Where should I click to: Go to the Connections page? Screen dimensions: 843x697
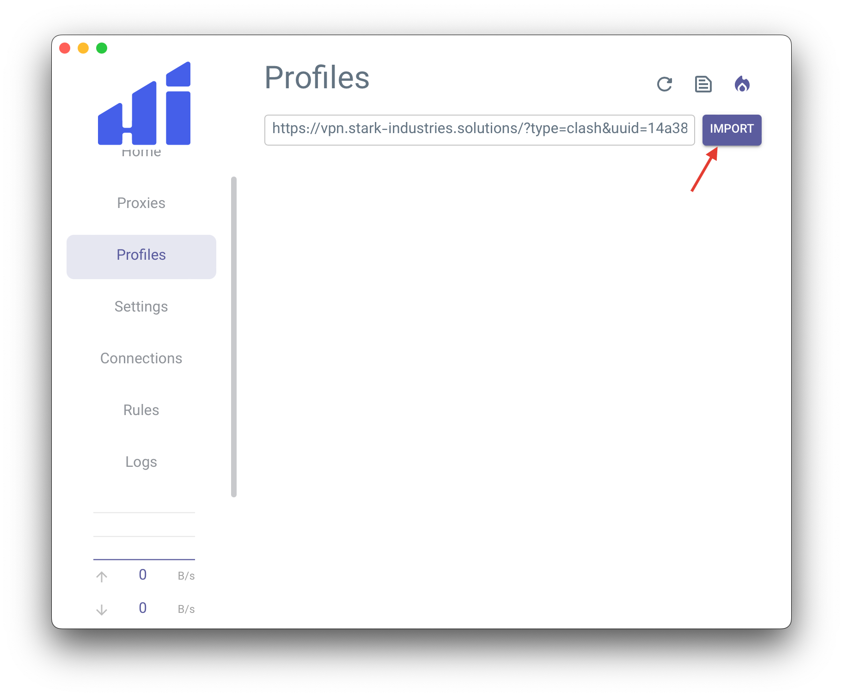point(141,359)
